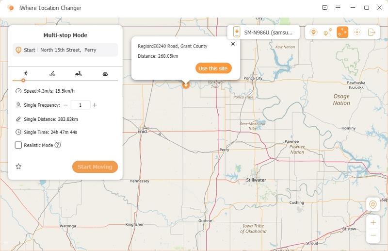Click the phone device icon beside SM-N986U
Viewport: 388px width, 251px height.
pos(237,32)
